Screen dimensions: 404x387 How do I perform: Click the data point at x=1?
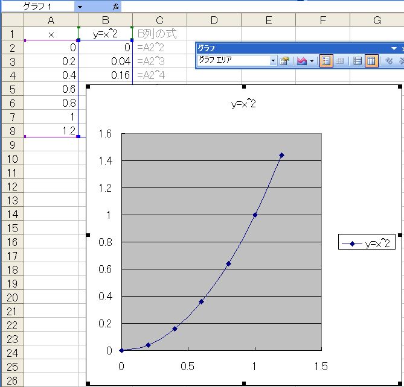255,215
